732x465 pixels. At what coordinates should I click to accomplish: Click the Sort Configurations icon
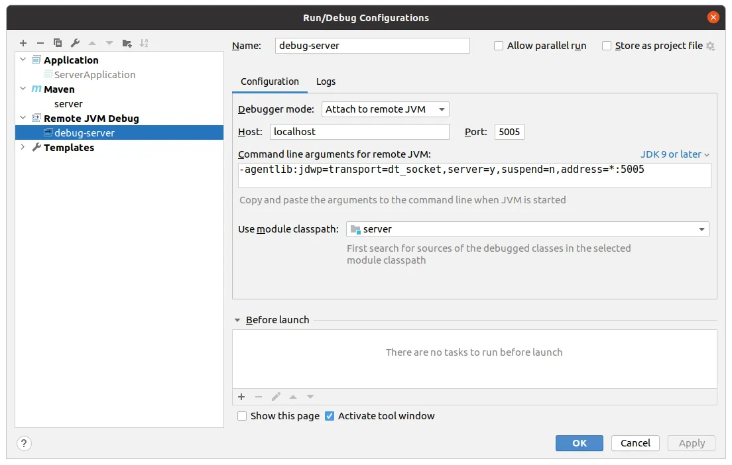[x=144, y=43]
